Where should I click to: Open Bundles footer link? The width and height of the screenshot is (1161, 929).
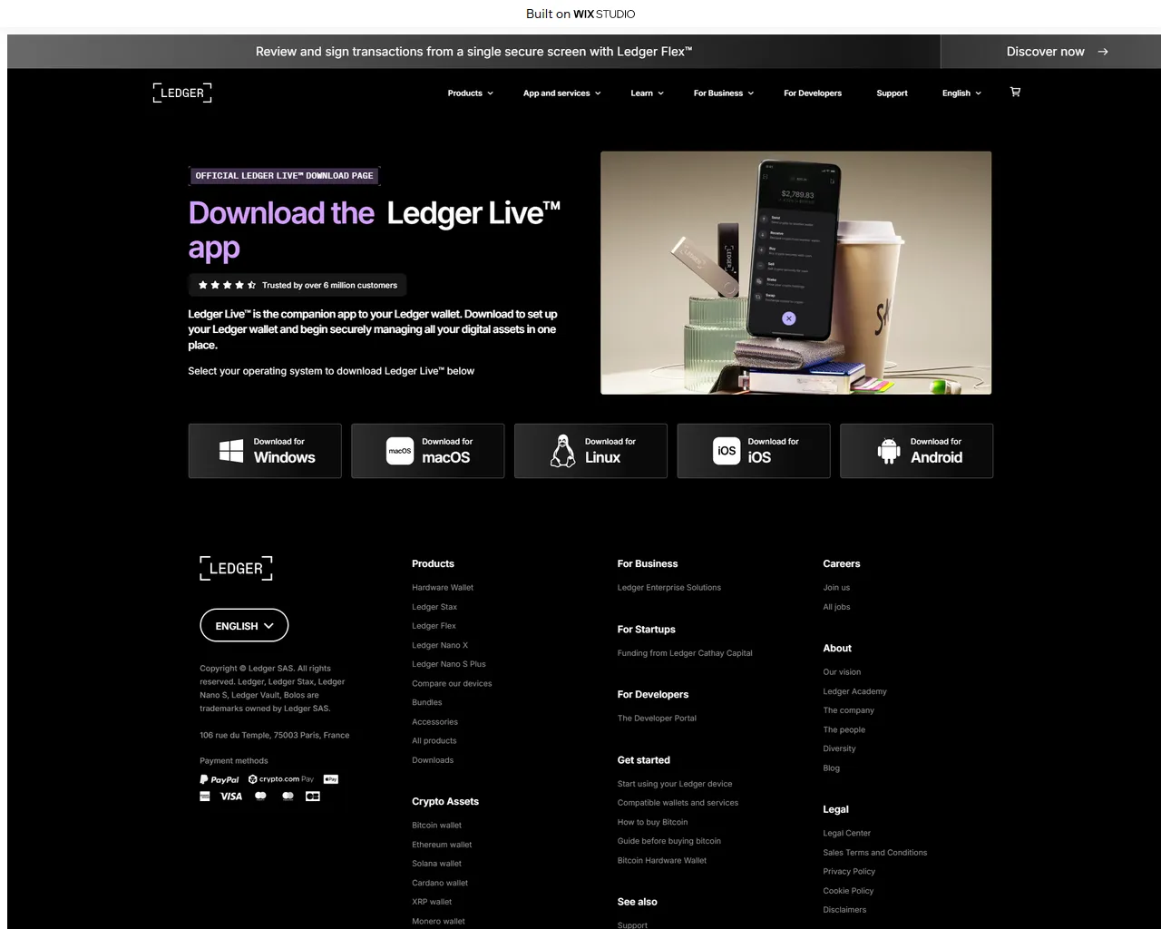[427, 703]
